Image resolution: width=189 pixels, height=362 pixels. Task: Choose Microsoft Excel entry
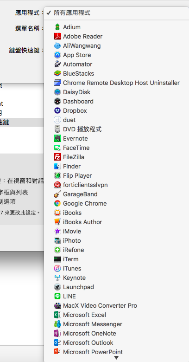[116, 315]
